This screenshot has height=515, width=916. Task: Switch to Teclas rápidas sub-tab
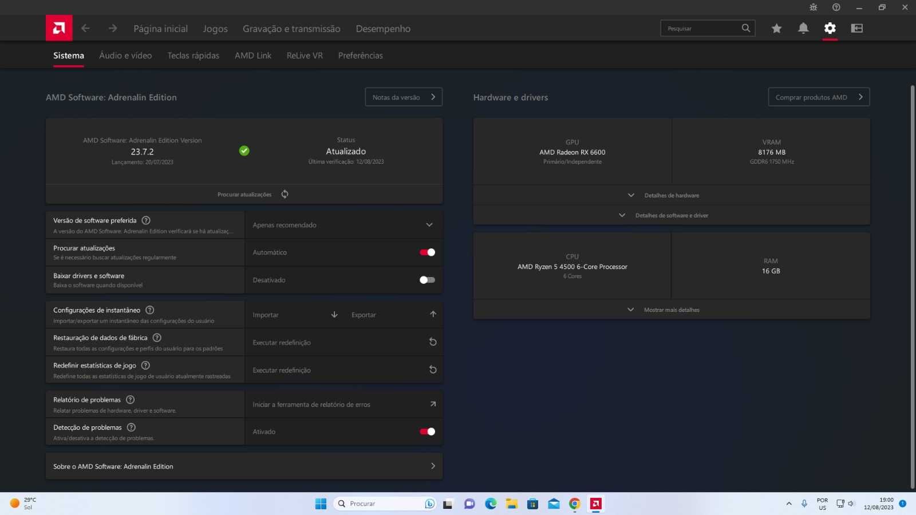tap(193, 56)
